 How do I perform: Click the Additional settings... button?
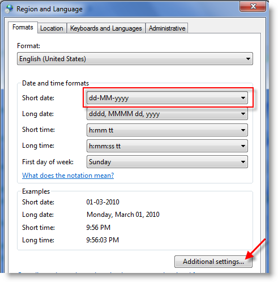(x=213, y=262)
